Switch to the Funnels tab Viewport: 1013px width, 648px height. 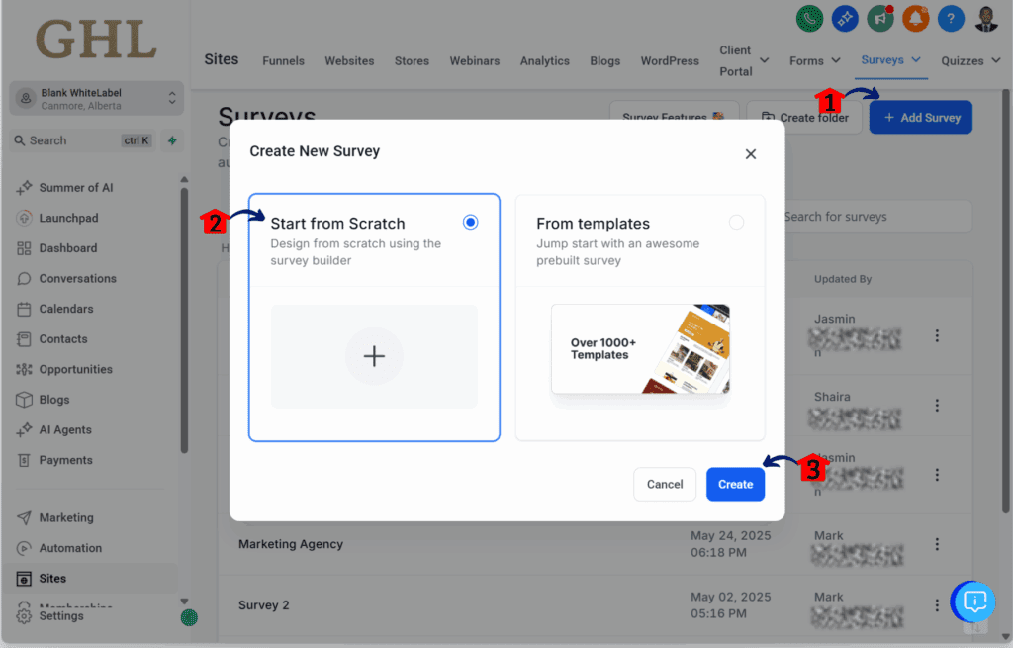click(283, 60)
